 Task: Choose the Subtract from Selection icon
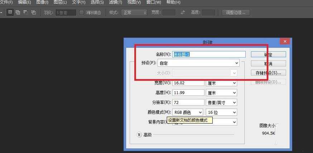25,13
